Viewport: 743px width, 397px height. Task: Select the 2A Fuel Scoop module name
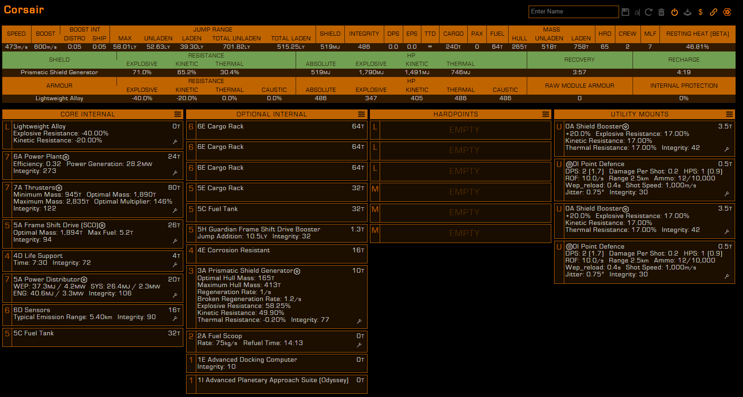coord(220,336)
